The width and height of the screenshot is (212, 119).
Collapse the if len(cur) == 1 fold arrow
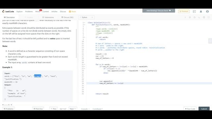(x=85, y=69)
